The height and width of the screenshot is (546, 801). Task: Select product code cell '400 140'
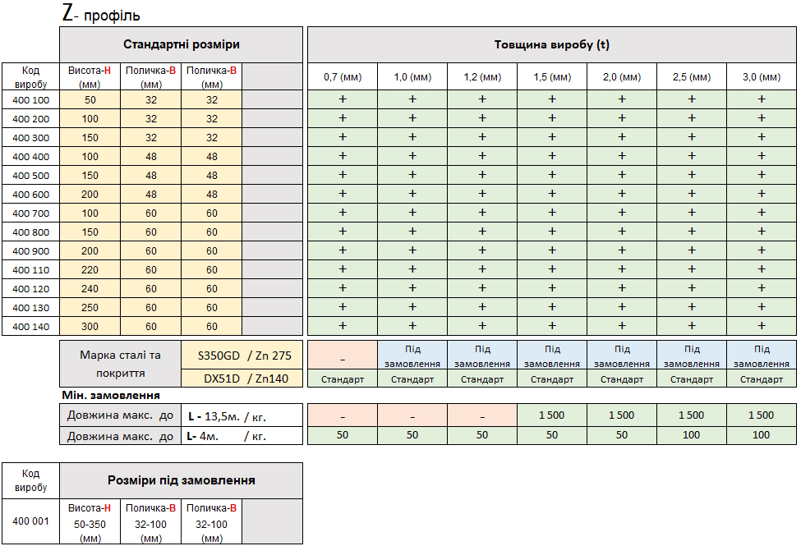point(30,327)
